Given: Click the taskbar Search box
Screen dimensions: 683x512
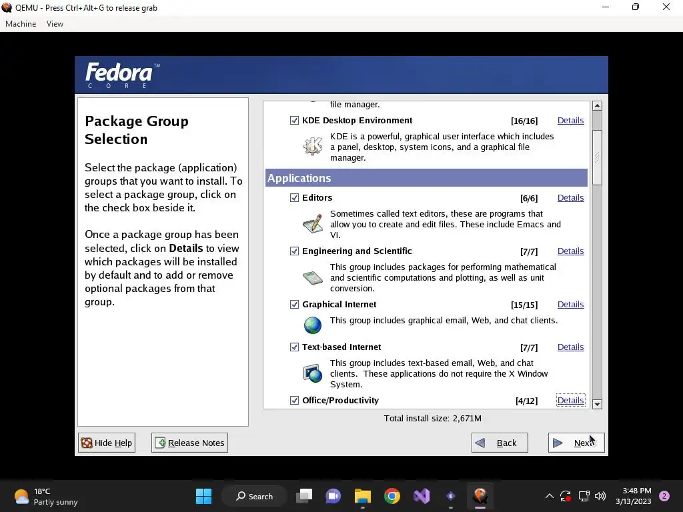Looking at the screenshot, I should coord(254,496).
